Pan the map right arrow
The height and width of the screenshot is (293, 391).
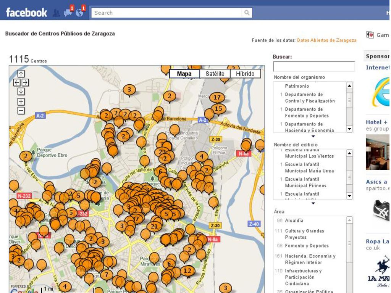pyautogui.click(x=25, y=82)
